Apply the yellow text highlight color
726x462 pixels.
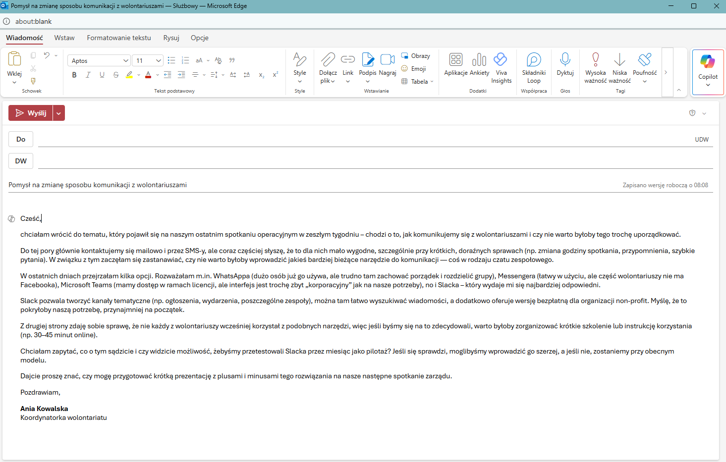(129, 75)
